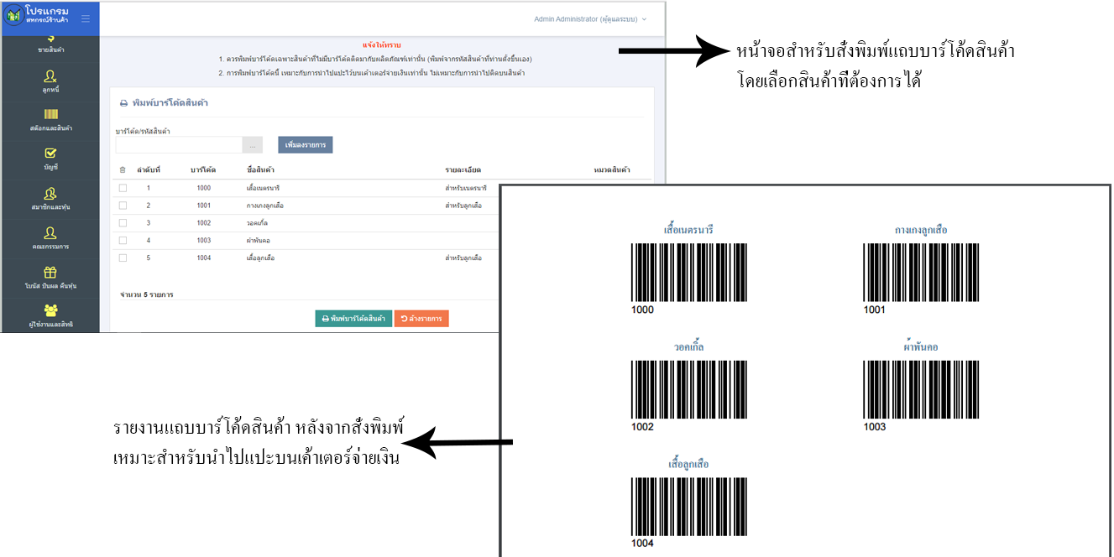The width and height of the screenshot is (1114, 557).
Task: Tick checkbox for row 1003 ผ้าพันคอ
Action: (123, 240)
